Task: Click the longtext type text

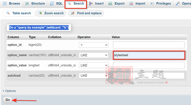Action: (34, 65)
